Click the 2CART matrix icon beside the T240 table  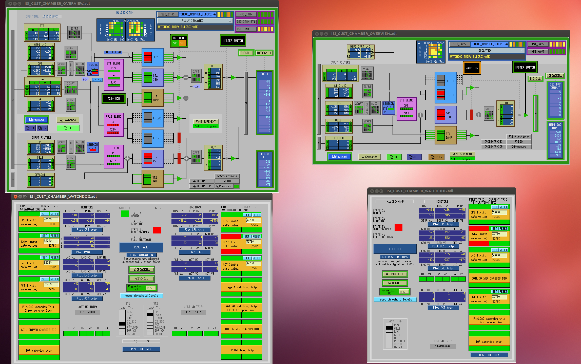(71, 88)
